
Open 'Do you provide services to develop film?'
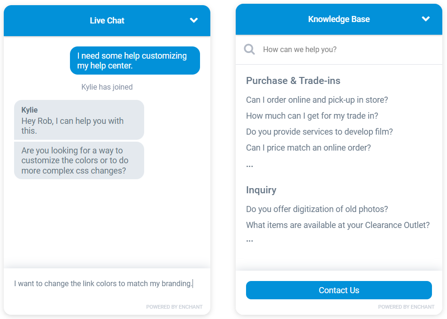[319, 132]
